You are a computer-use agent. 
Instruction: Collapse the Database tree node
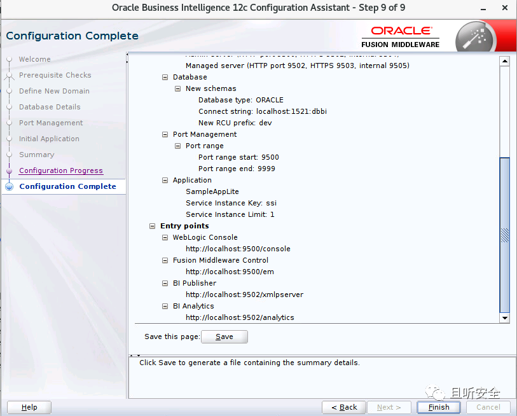click(x=165, y=77)
